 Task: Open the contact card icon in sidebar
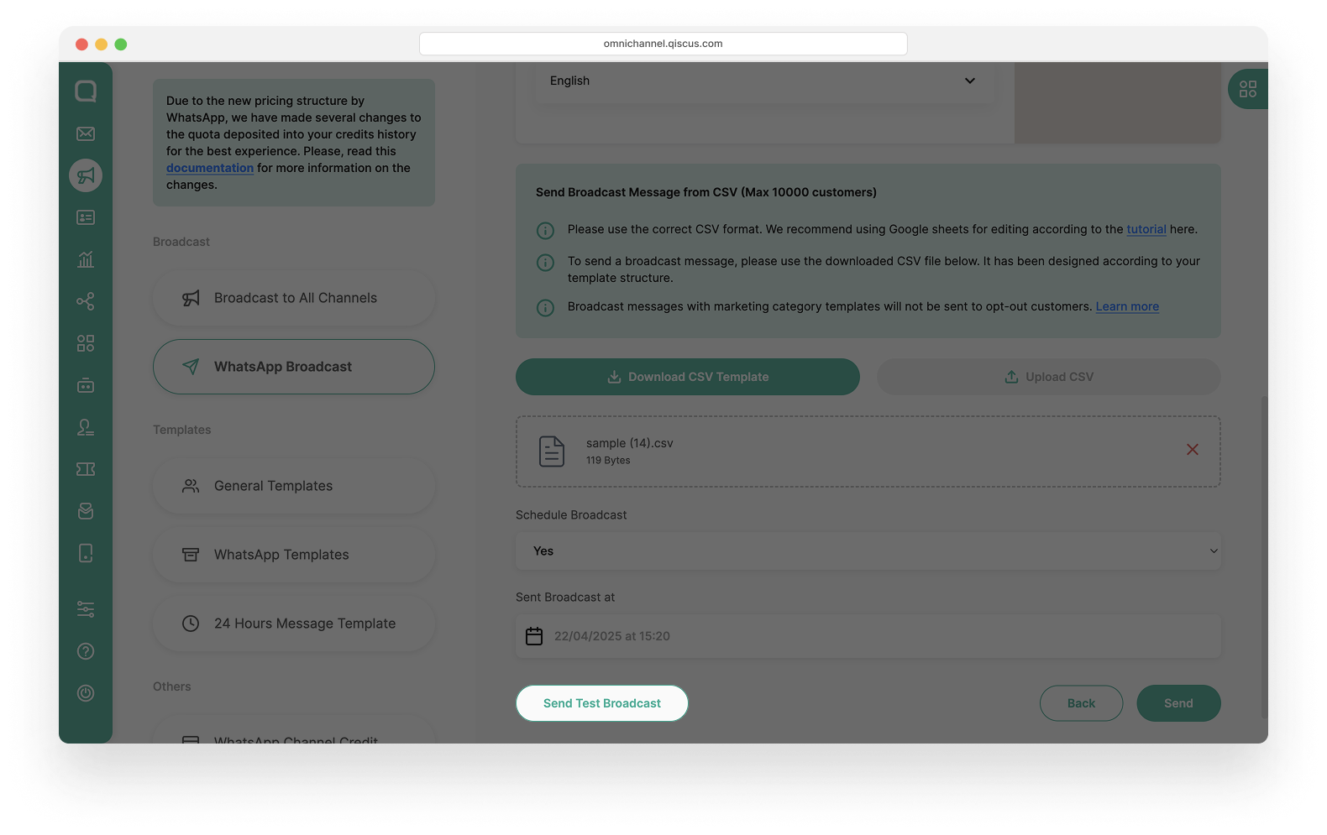pyautogui.click(x=86, y=217)
